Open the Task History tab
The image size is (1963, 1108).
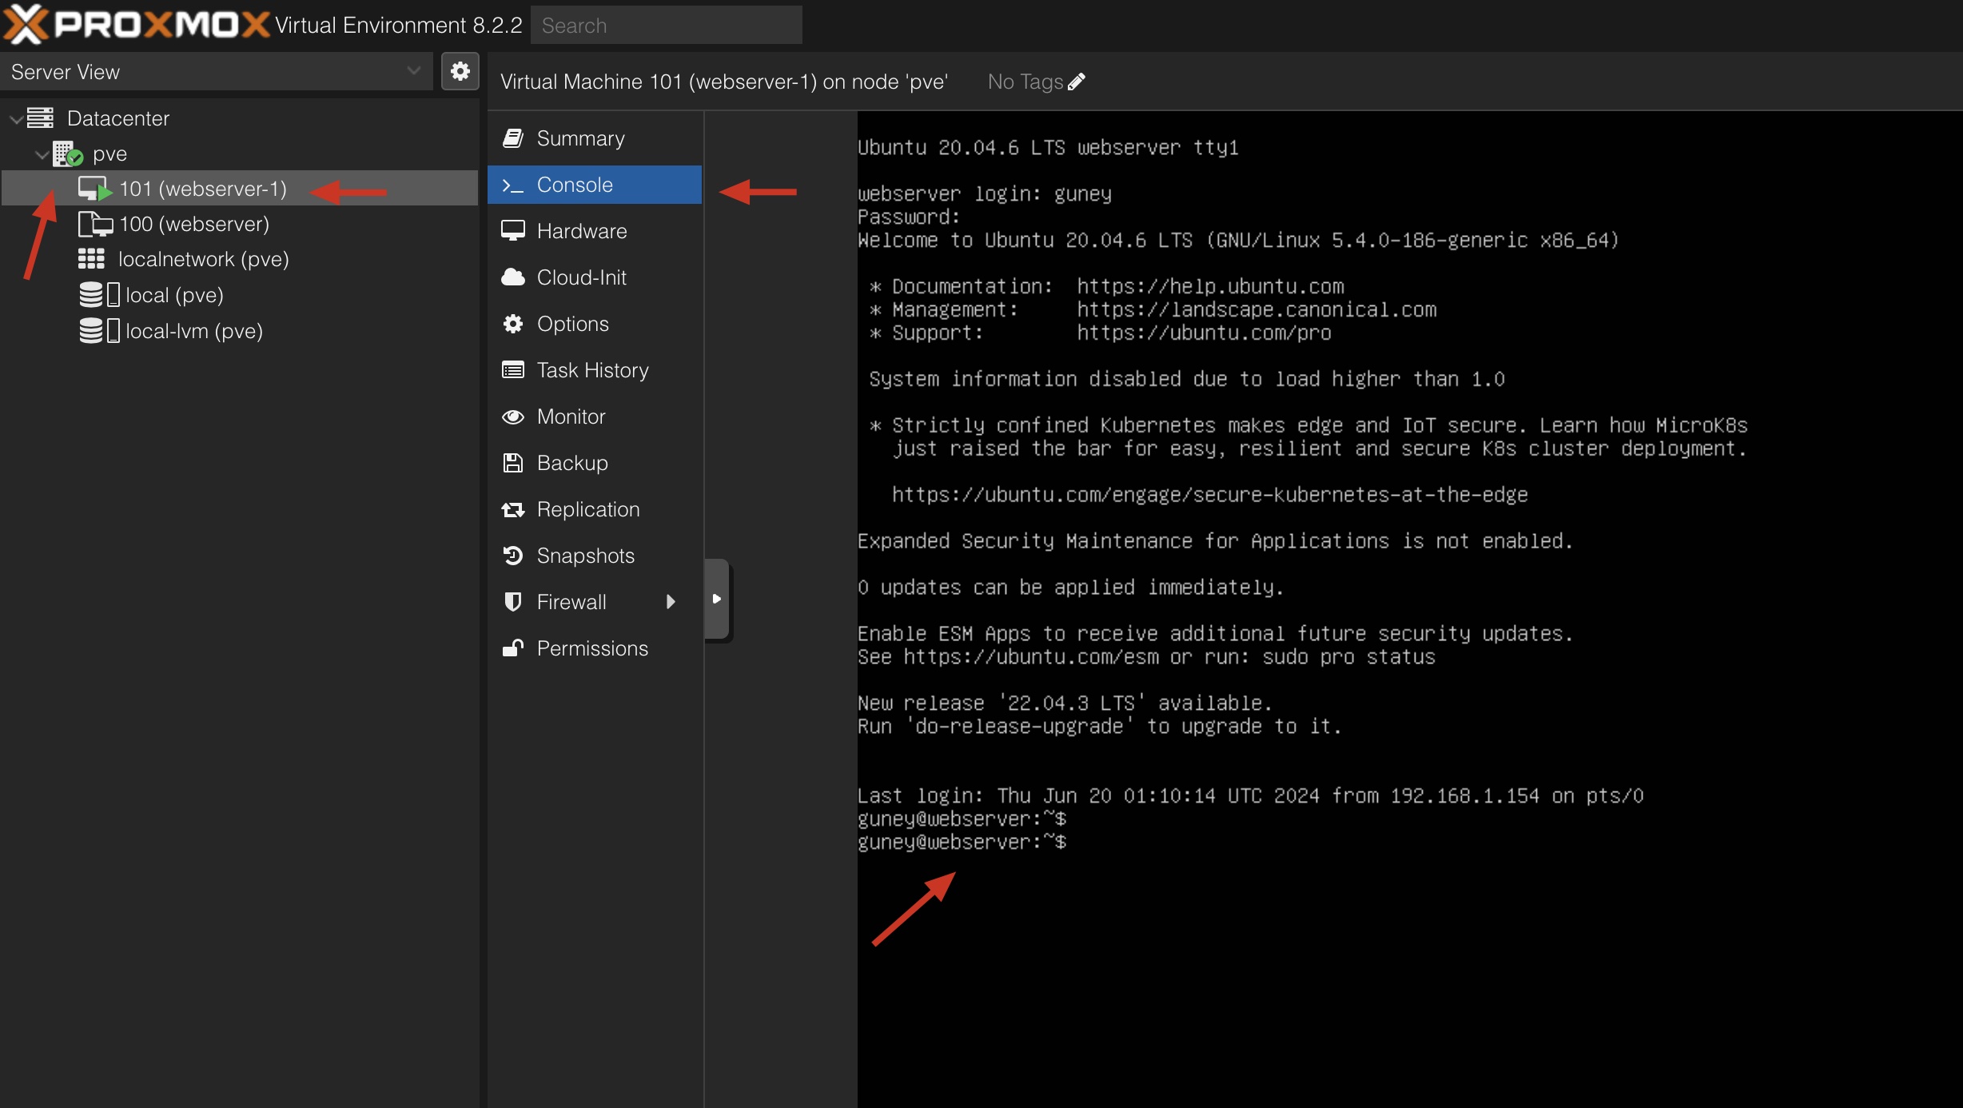tap(595, 370)
